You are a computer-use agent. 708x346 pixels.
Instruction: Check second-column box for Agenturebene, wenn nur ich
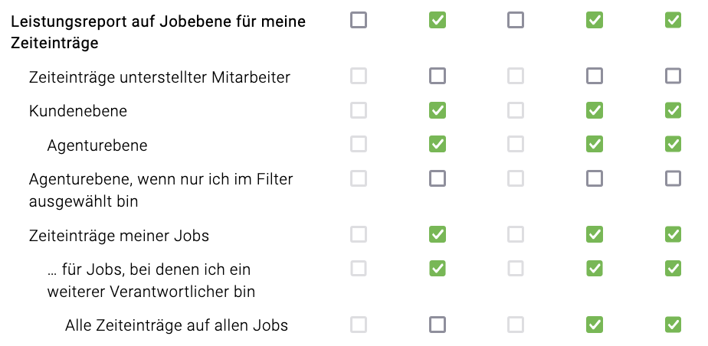click(x=438, y=178)
